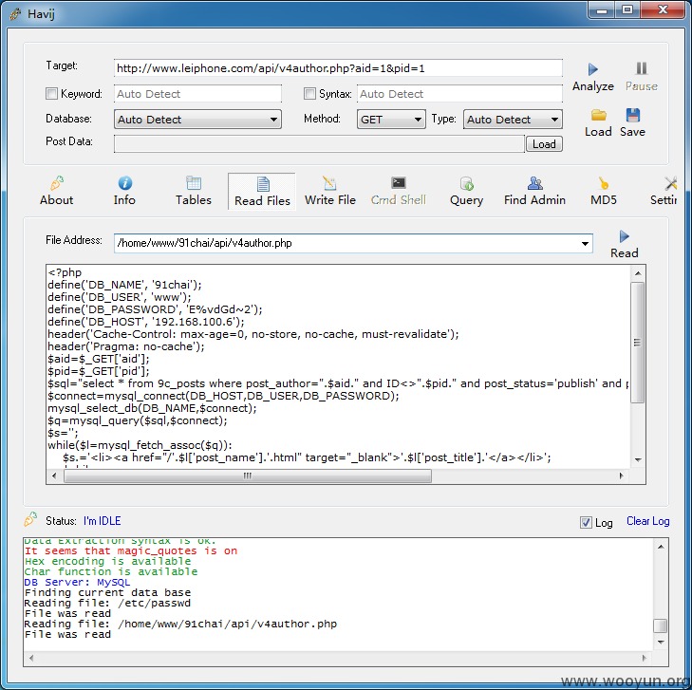Click the file content scroll left arrow

(x=54, y=476)
